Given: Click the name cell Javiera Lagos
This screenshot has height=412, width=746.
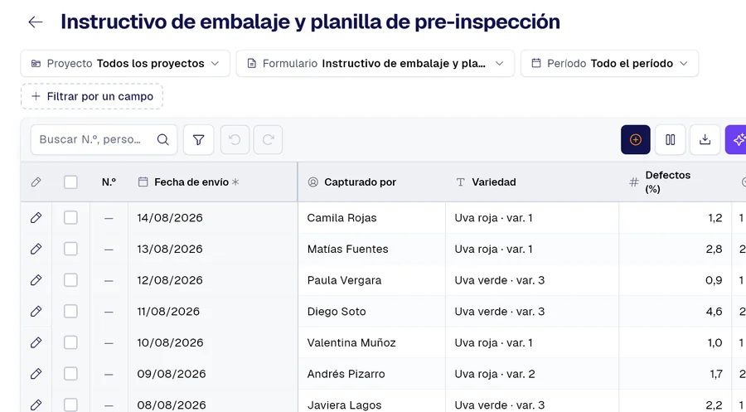Looking at the screenshot, I should point(372,401).
